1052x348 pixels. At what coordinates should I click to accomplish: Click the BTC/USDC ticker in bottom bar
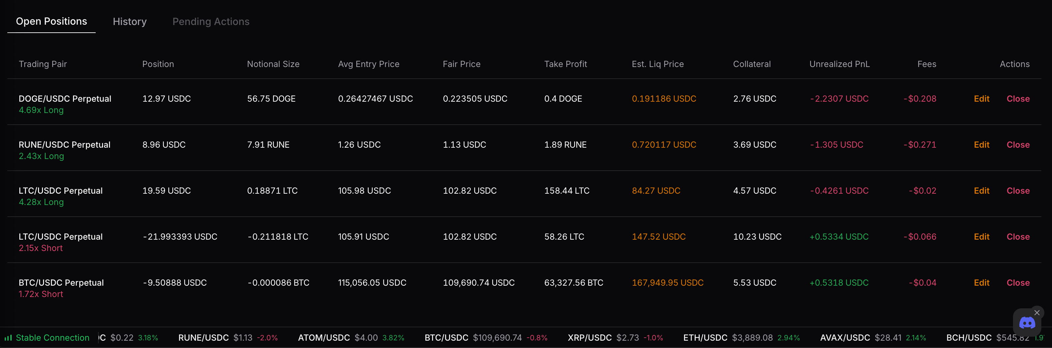pos(446,338)
